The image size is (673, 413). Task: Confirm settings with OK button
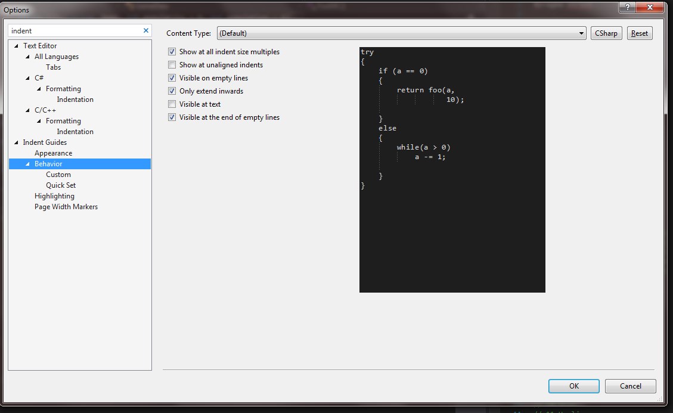(x=573, y=386)
